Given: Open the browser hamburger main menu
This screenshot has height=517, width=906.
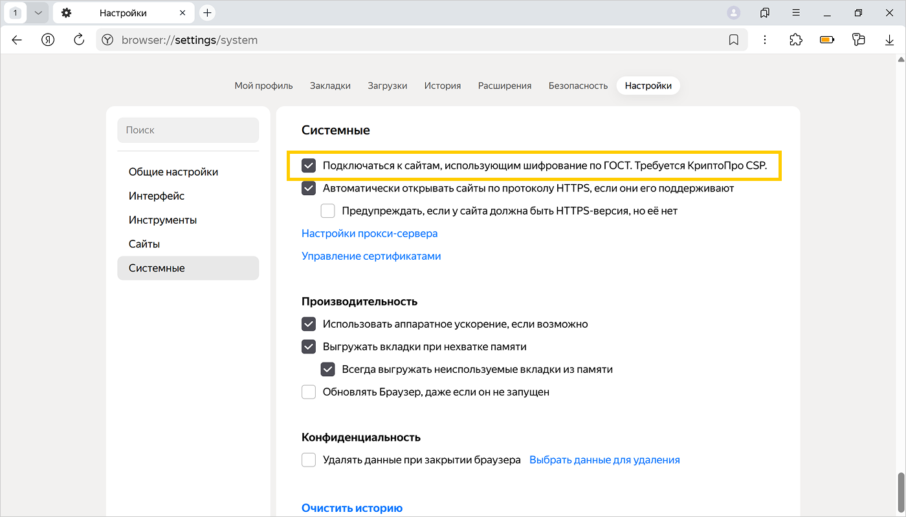Looking at the screenshot, I should [x=796, y=13].
